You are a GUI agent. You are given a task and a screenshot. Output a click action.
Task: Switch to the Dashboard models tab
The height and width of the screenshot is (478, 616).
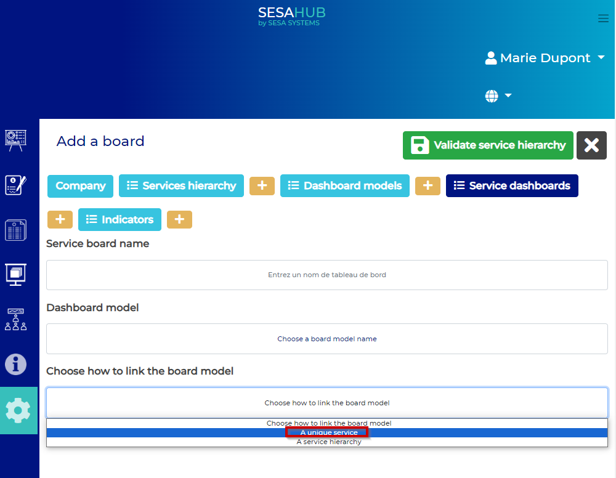(x=344, y=185)
